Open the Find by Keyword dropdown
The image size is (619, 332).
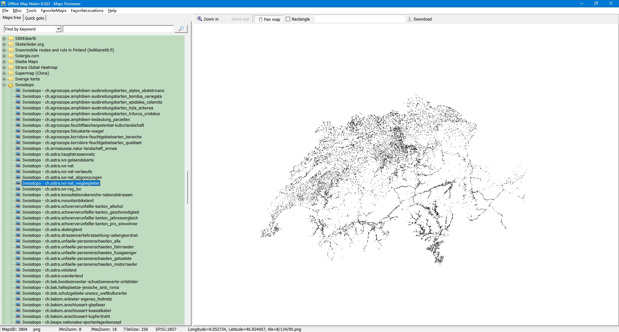coord(58,29)
